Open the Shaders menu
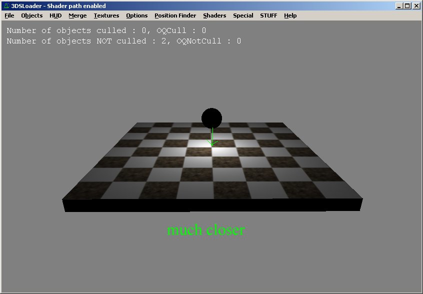Viewport: 423px width, 294px height. click(x=214, y=15)
